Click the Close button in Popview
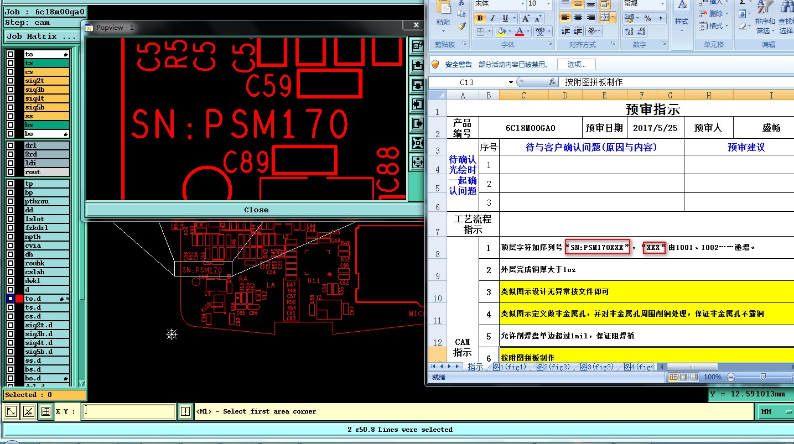Screen dimensions: 794x444 pos(256,210)
